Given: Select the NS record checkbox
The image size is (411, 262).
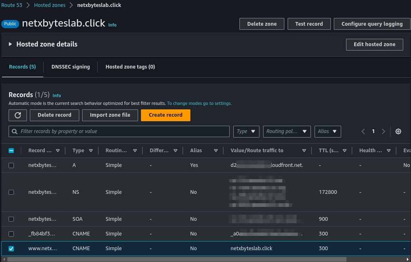Looking at the screenshot, I should 11,192.
